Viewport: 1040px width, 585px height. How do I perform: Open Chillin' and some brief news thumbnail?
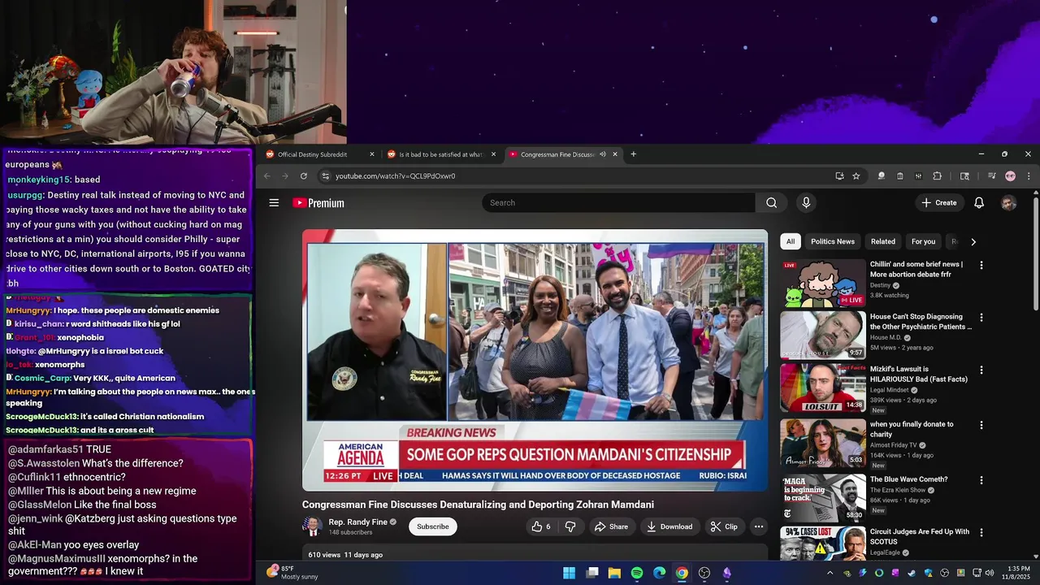(x=823, y=284)
